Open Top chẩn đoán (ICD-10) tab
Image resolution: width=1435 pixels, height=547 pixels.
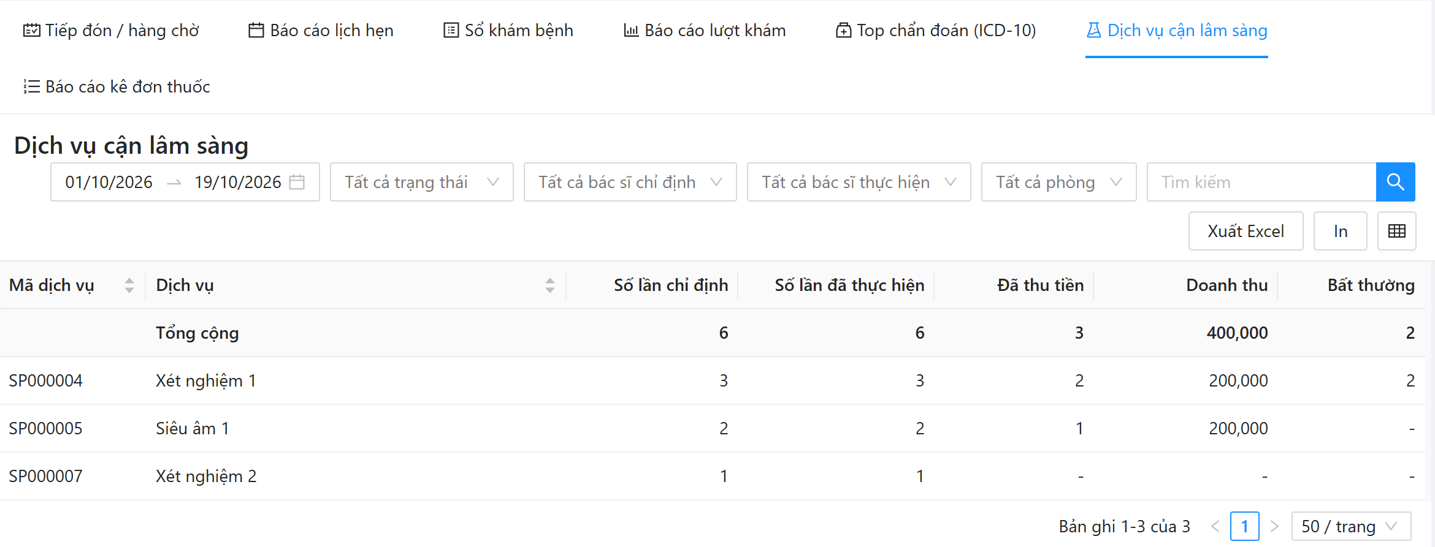936,30
